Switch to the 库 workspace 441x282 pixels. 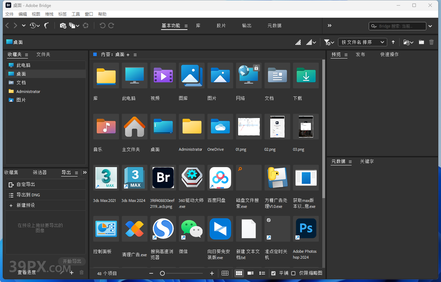point(198,25)
